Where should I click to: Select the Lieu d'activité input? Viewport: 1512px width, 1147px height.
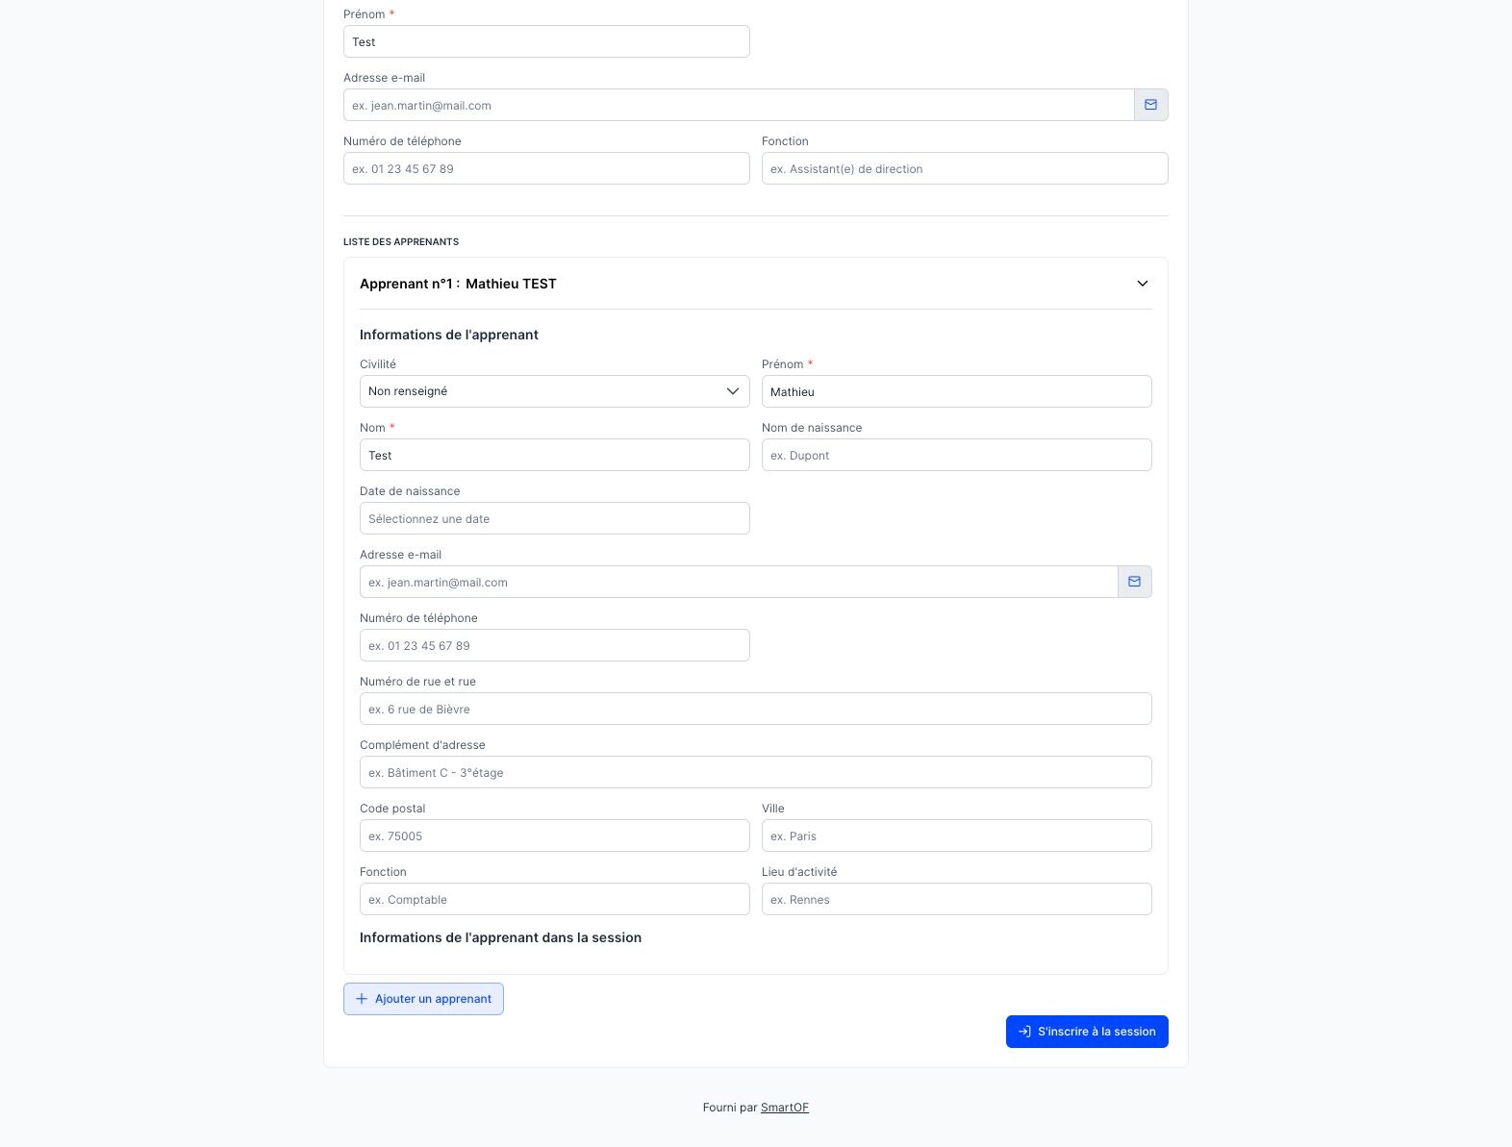point(956,899)
